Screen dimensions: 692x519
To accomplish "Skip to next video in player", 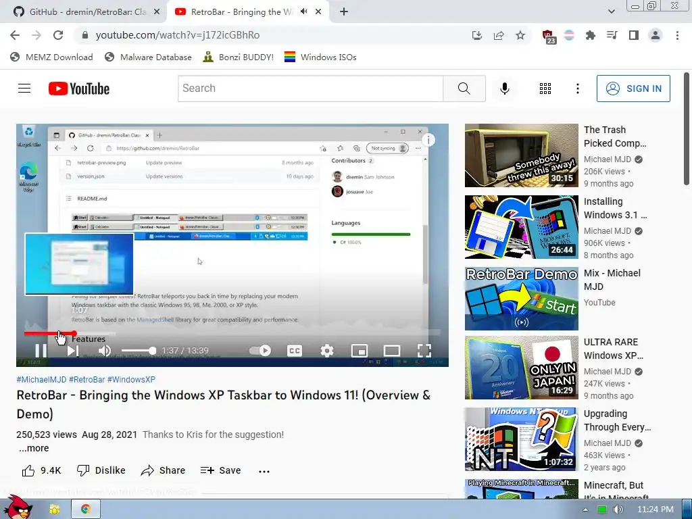I will tap(73, 351).
